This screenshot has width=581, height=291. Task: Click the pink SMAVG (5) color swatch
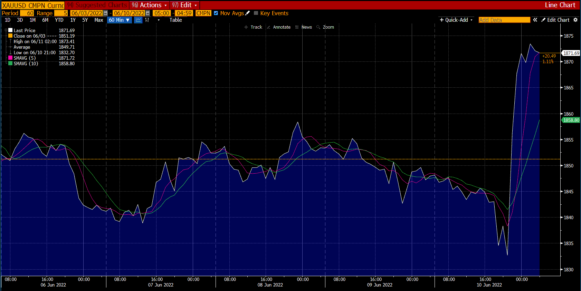10,58
